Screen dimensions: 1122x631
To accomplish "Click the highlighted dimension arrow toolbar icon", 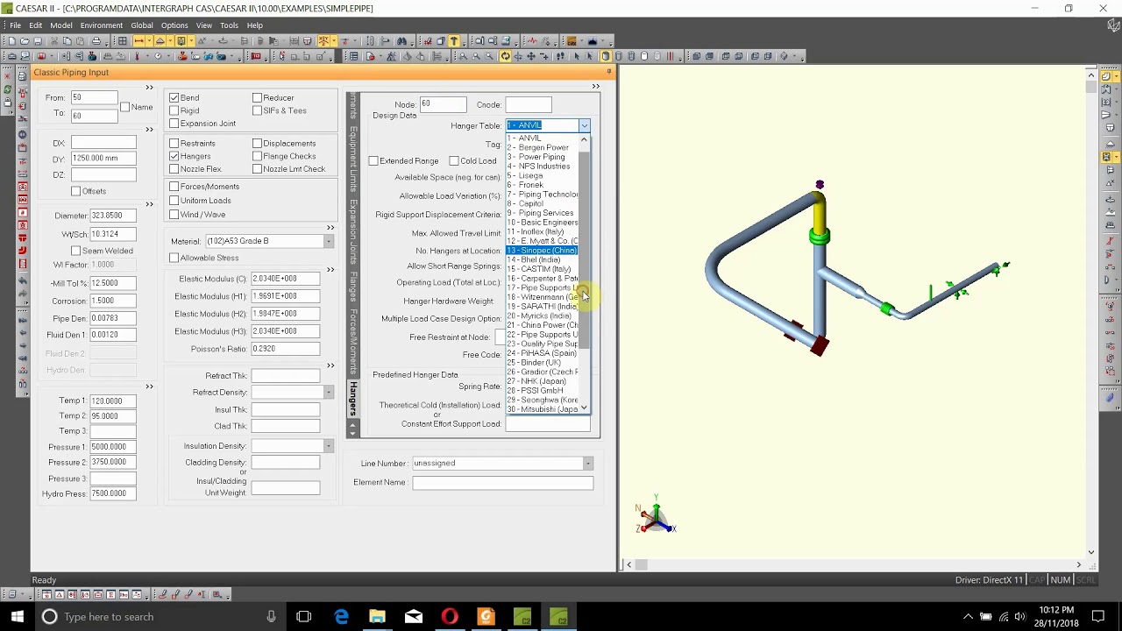I will pyautogui.click(x=138, y=41).
